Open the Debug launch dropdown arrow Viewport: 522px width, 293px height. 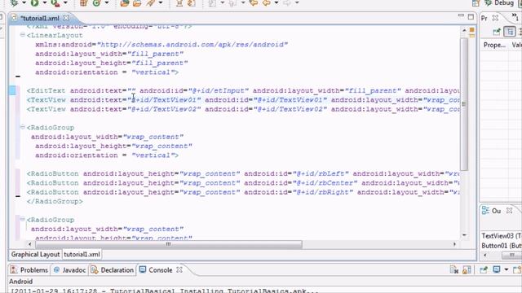[x=24, y=3]
